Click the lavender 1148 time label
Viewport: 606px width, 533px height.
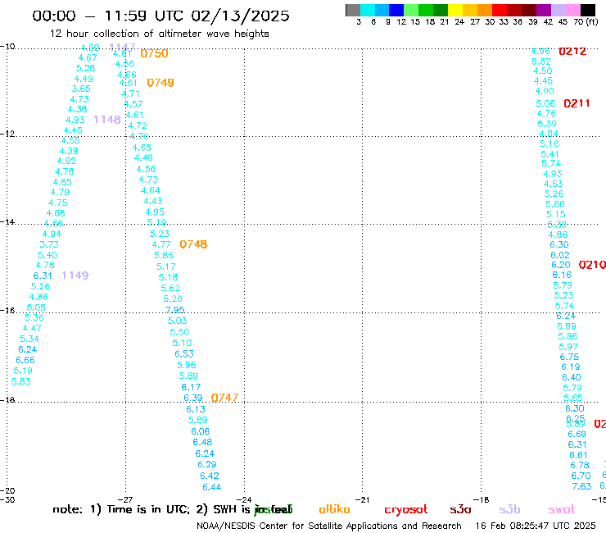[107, 120]
